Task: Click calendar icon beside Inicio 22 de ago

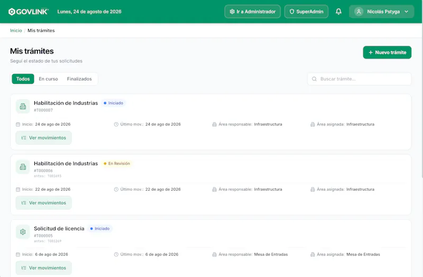Action: pyautogui.click(x=18, y=190)
